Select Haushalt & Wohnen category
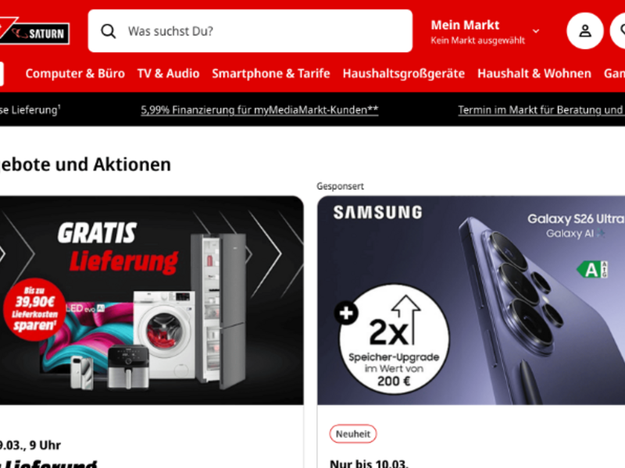The image size is (625, 468). (534, 73)
